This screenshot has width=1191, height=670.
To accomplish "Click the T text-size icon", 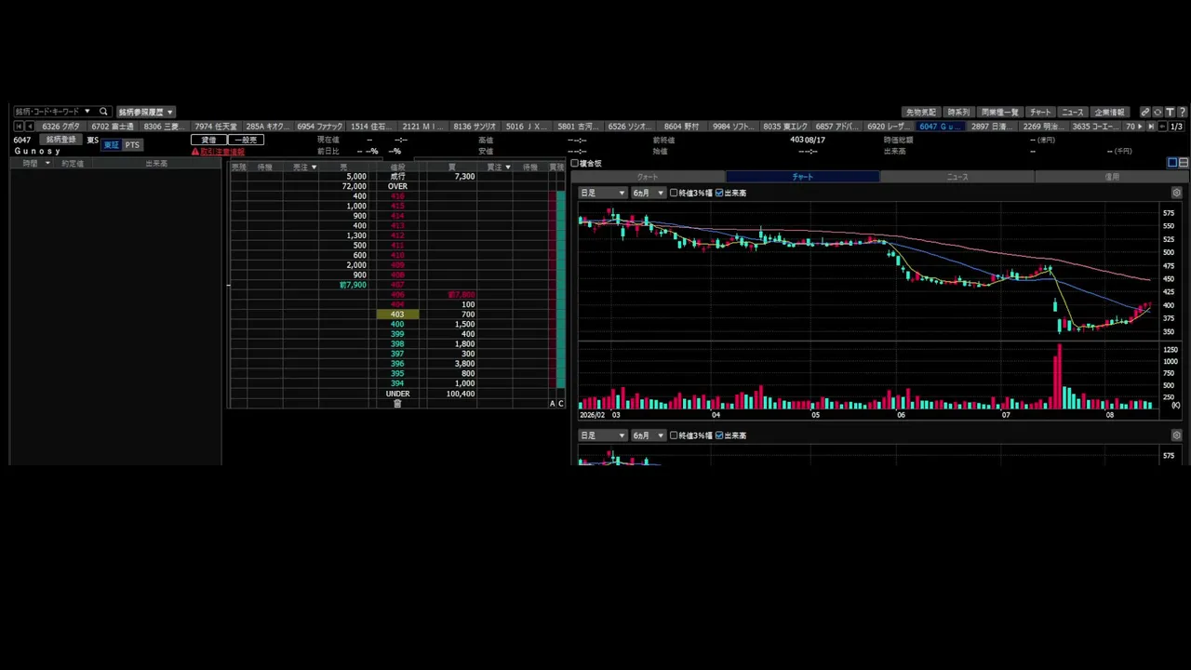I will (x=1170, y=112).
